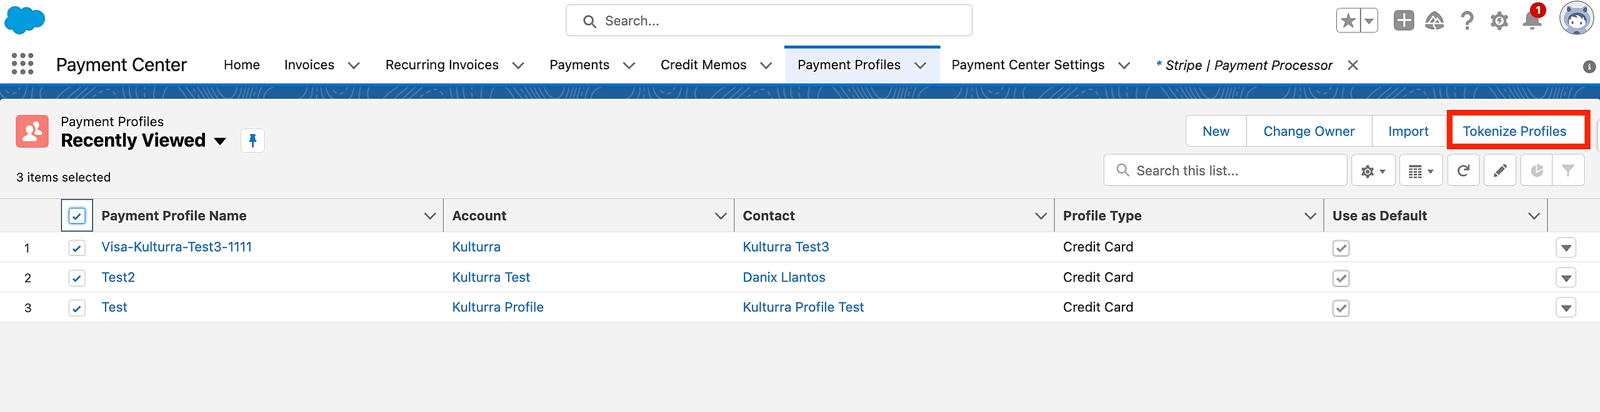Refresh the Payment Profiles list
Image resolution: width=1600 pixels, height=412 pixels.
tap(1463, 170)
